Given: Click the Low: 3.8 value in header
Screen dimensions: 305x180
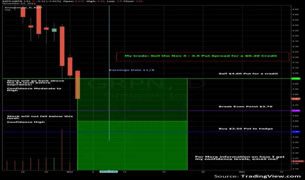Looking at the screenshot, I should click(114, 1).
